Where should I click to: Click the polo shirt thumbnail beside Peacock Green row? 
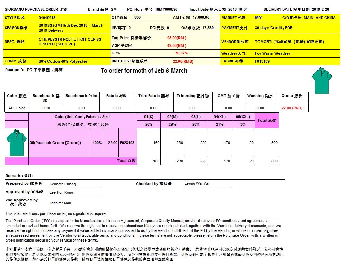16,143
